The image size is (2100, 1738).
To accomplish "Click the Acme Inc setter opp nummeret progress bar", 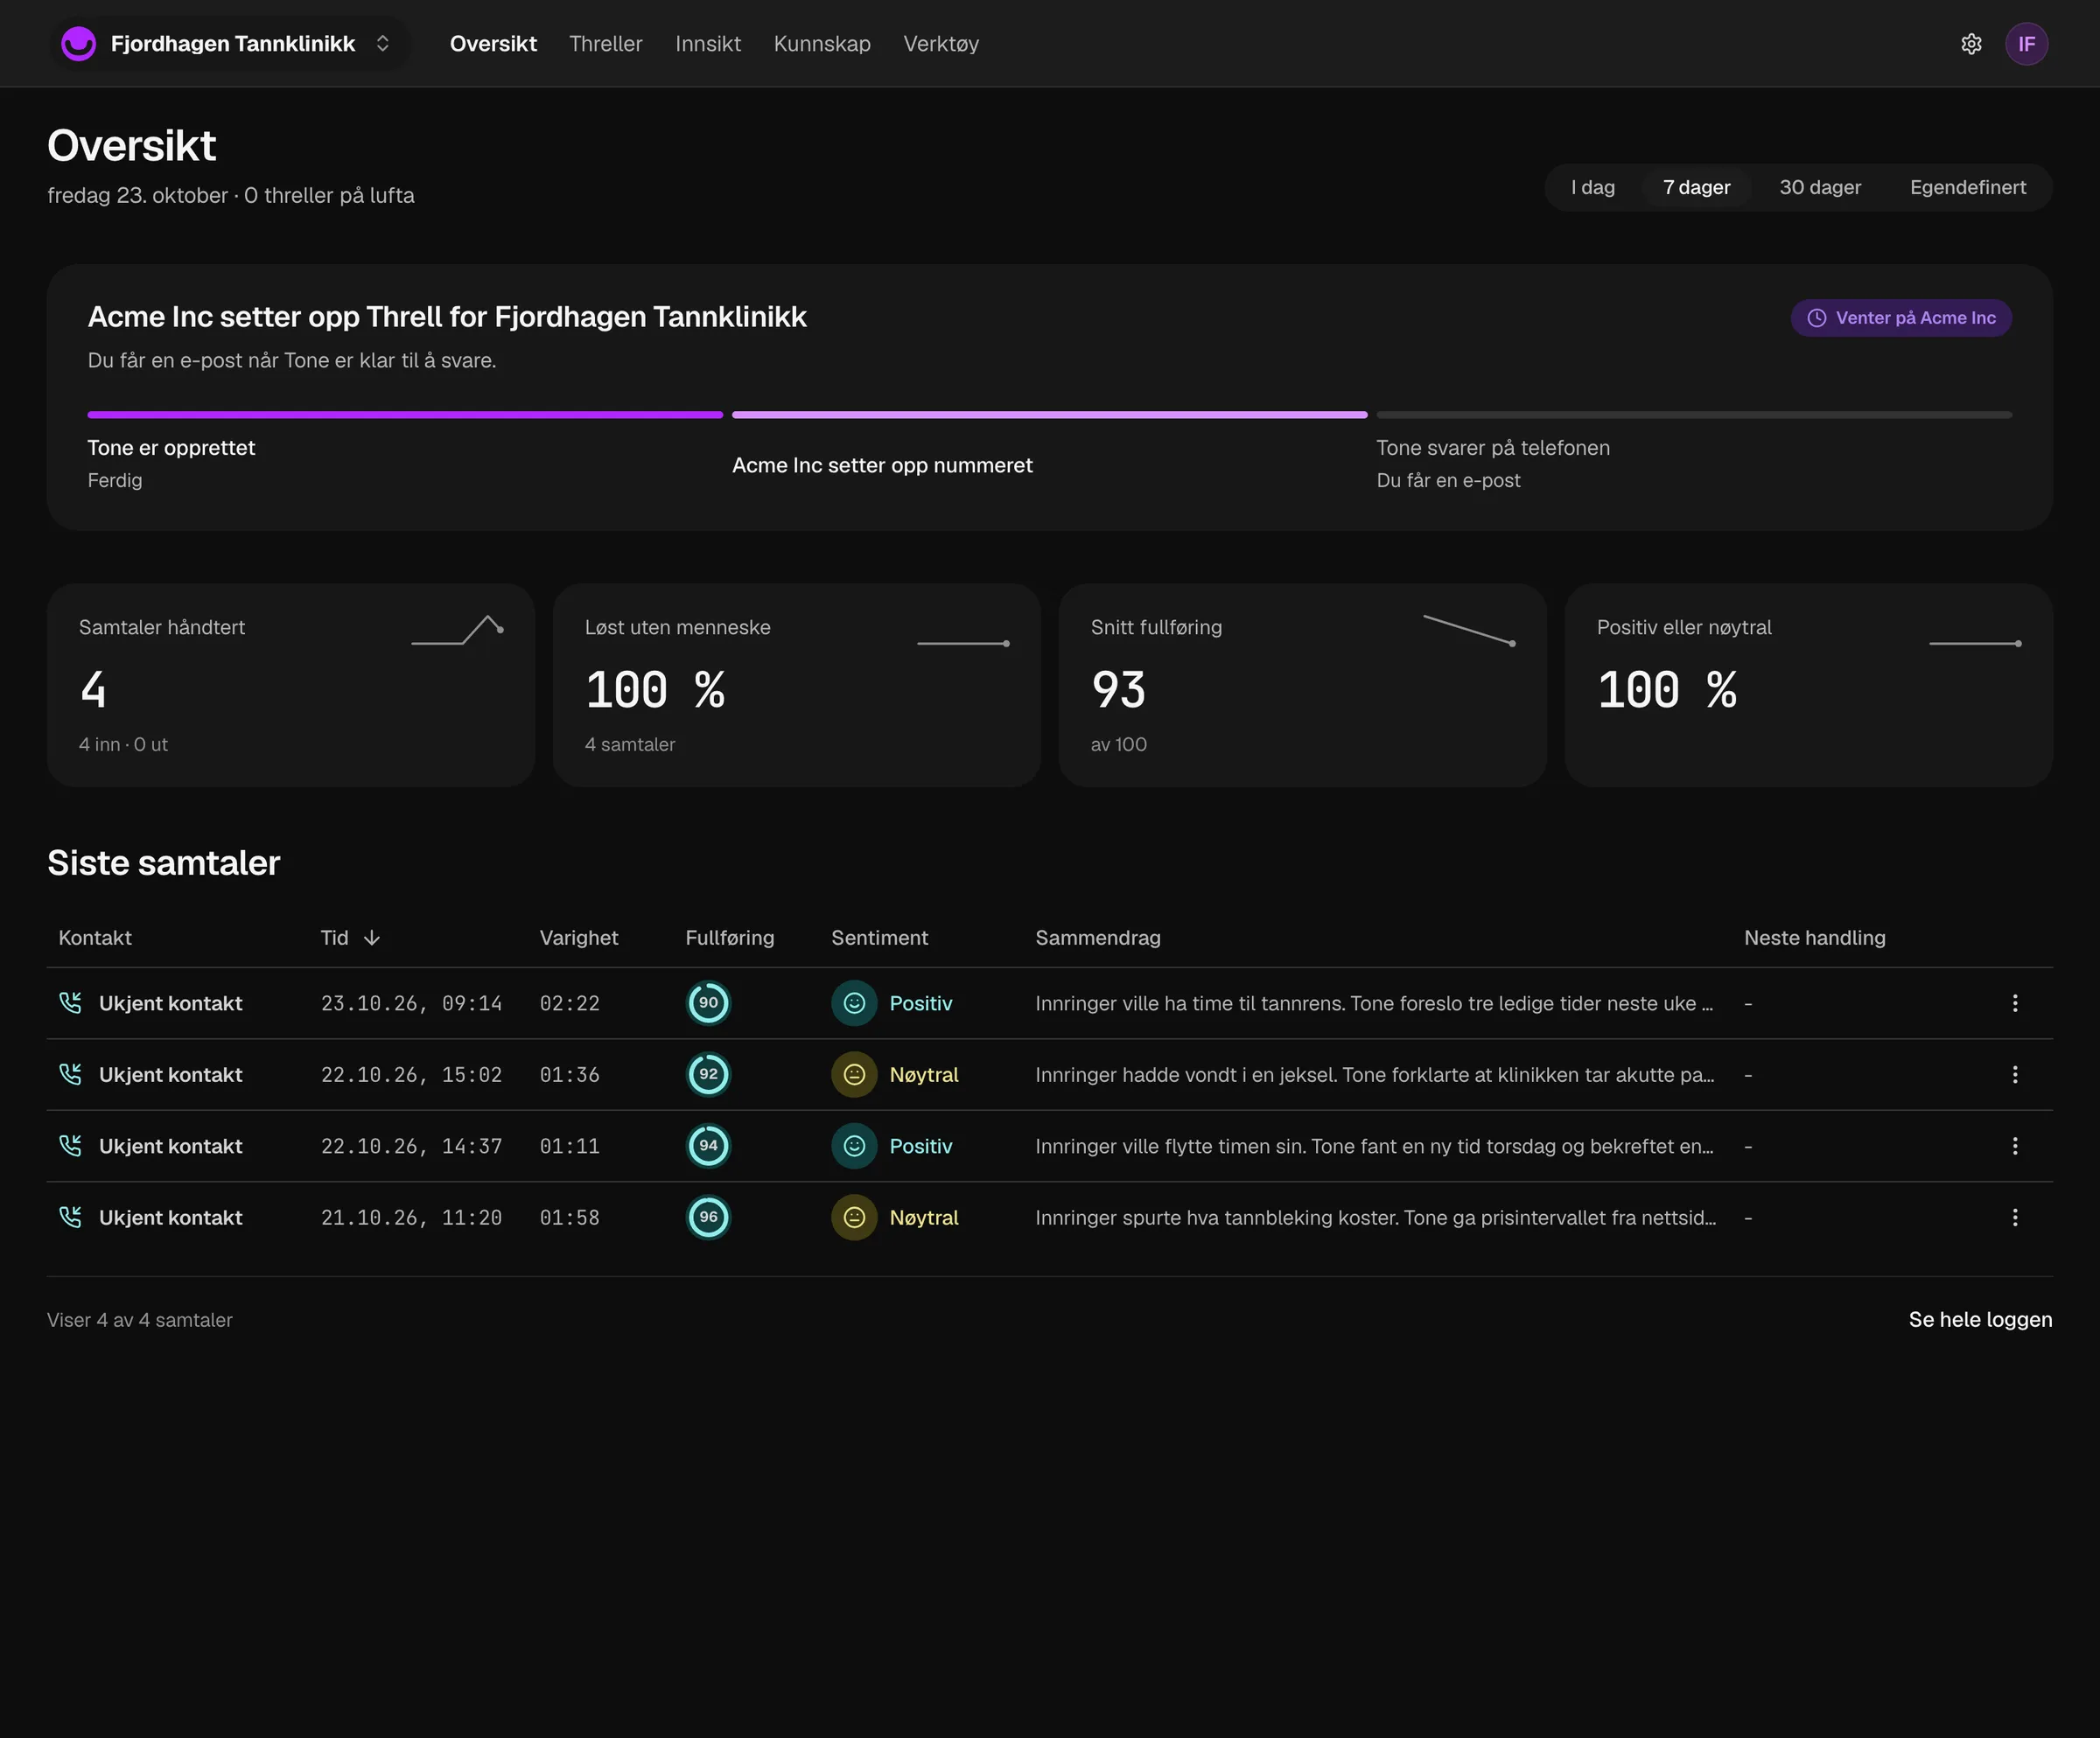I will [x=1049, y=414].
